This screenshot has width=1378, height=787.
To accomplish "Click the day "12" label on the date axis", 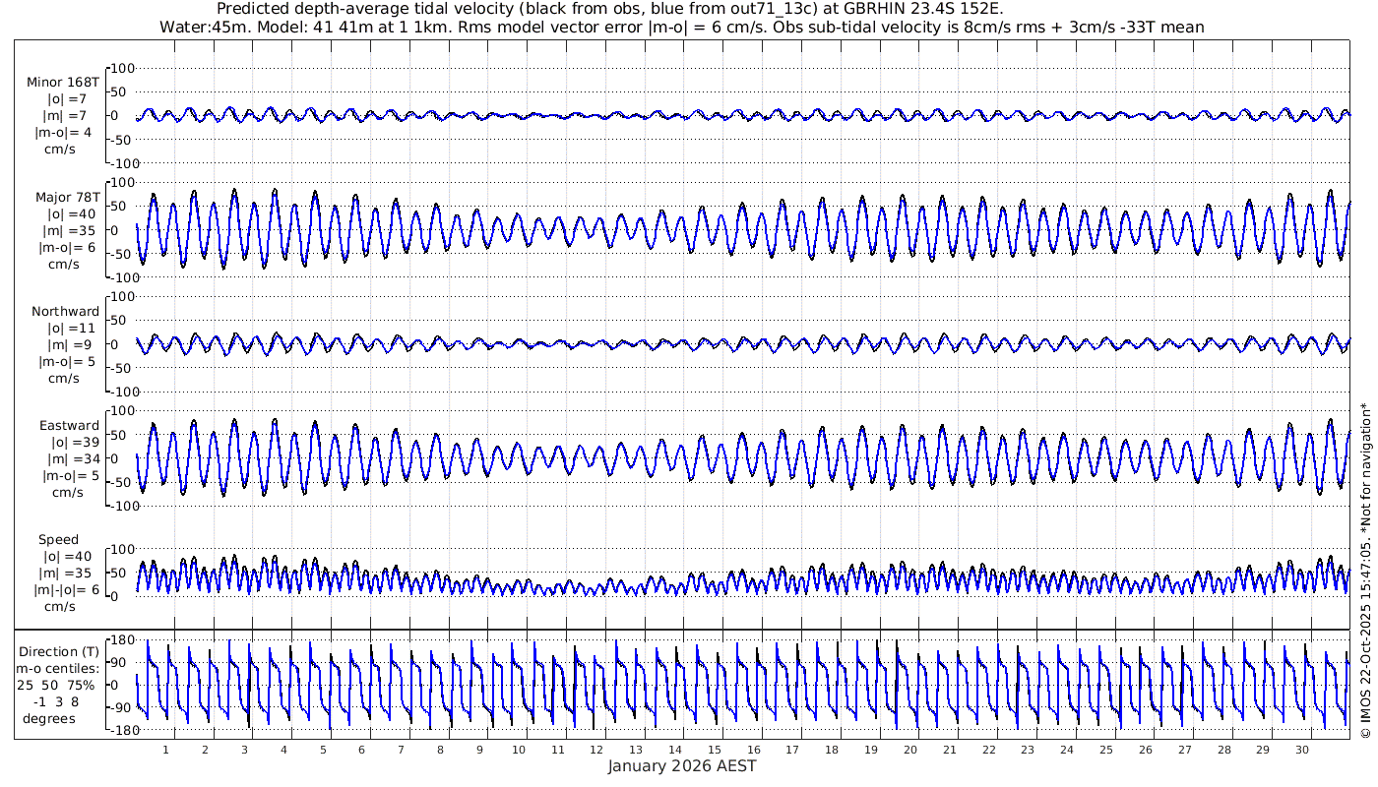I will [596, 750].
